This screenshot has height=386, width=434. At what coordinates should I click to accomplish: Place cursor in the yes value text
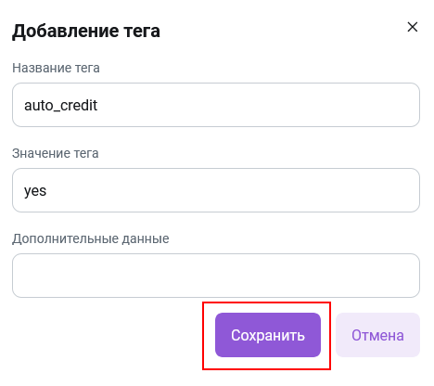(35, 191)
